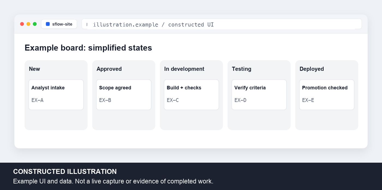Click the EX–B card identifier
The width and height of the screenshot is (382, 190).
[x=105, y=100]
